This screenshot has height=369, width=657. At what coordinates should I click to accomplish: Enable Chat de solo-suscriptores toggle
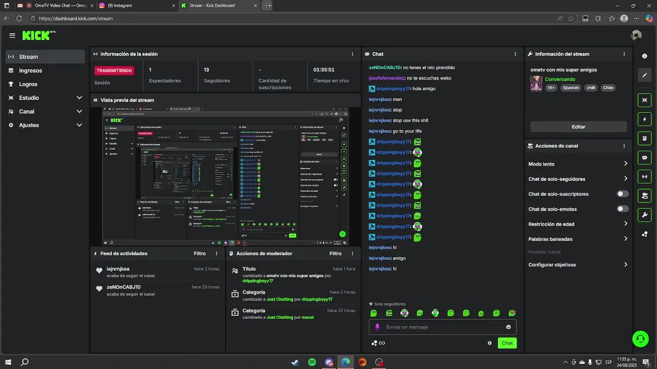[623, 194]
